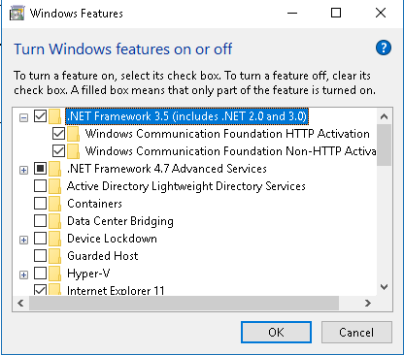Click the Cancel button
Screen dimensions: 404x355
click(356, 332)
